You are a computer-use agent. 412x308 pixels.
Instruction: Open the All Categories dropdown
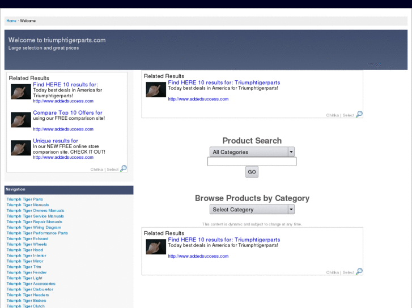[252, 152]
